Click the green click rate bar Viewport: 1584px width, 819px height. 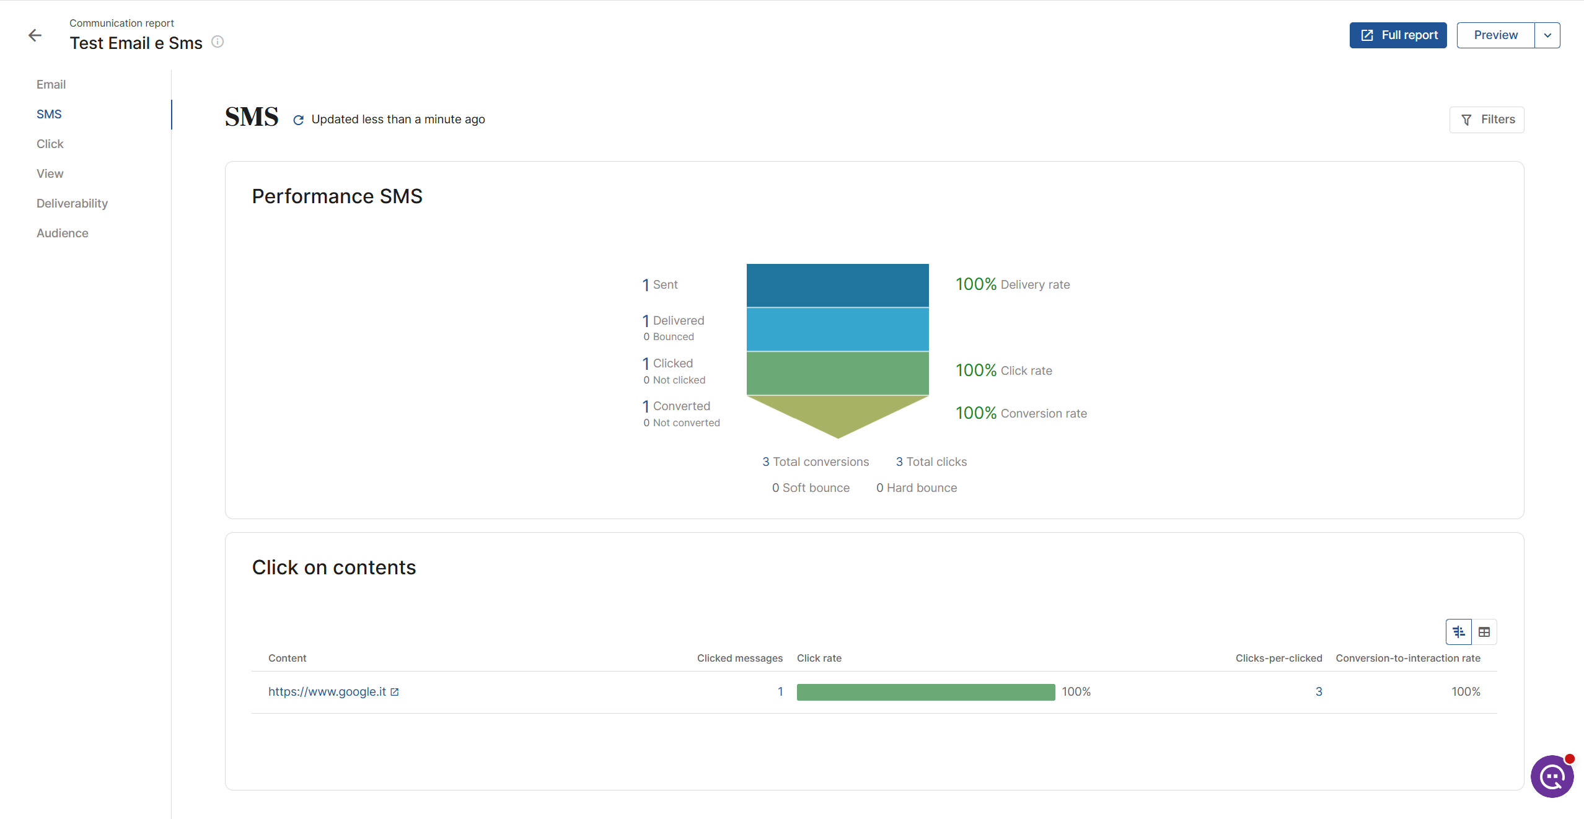click(926, 692)
